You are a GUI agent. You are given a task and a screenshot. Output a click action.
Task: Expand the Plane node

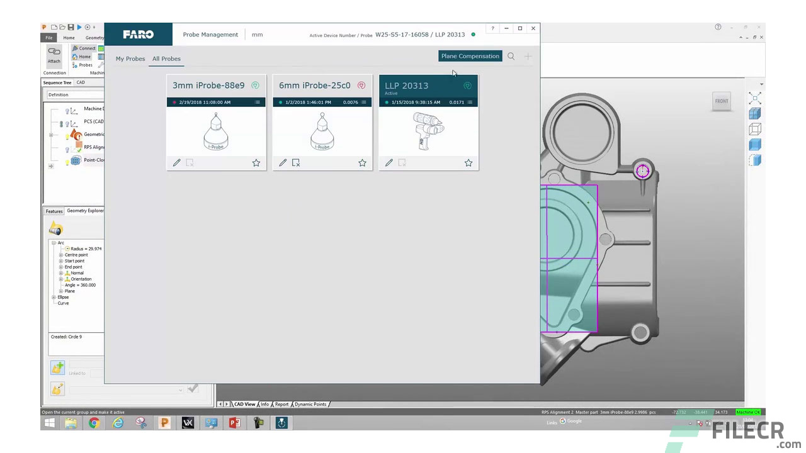pyautogui.click(x=61, y=291)
